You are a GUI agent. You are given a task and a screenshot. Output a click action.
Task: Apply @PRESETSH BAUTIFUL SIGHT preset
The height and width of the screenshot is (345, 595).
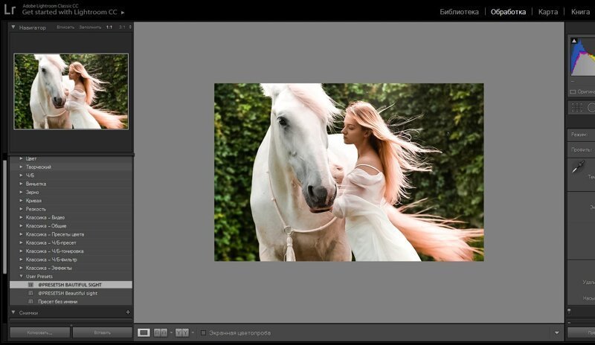pyautogui.click(x=71, y=284)
